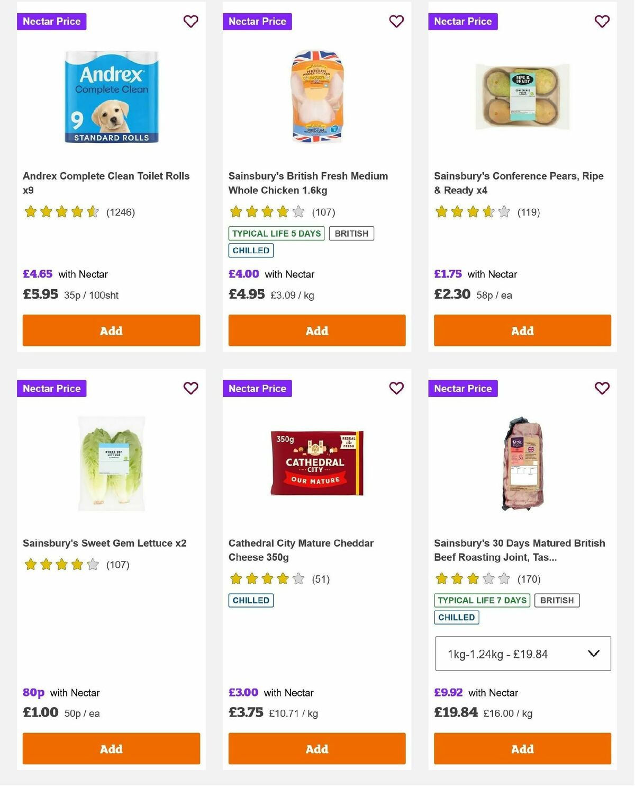
Task: Click the Sweet Gem Lettuce product image
Action: click(111, 461)
